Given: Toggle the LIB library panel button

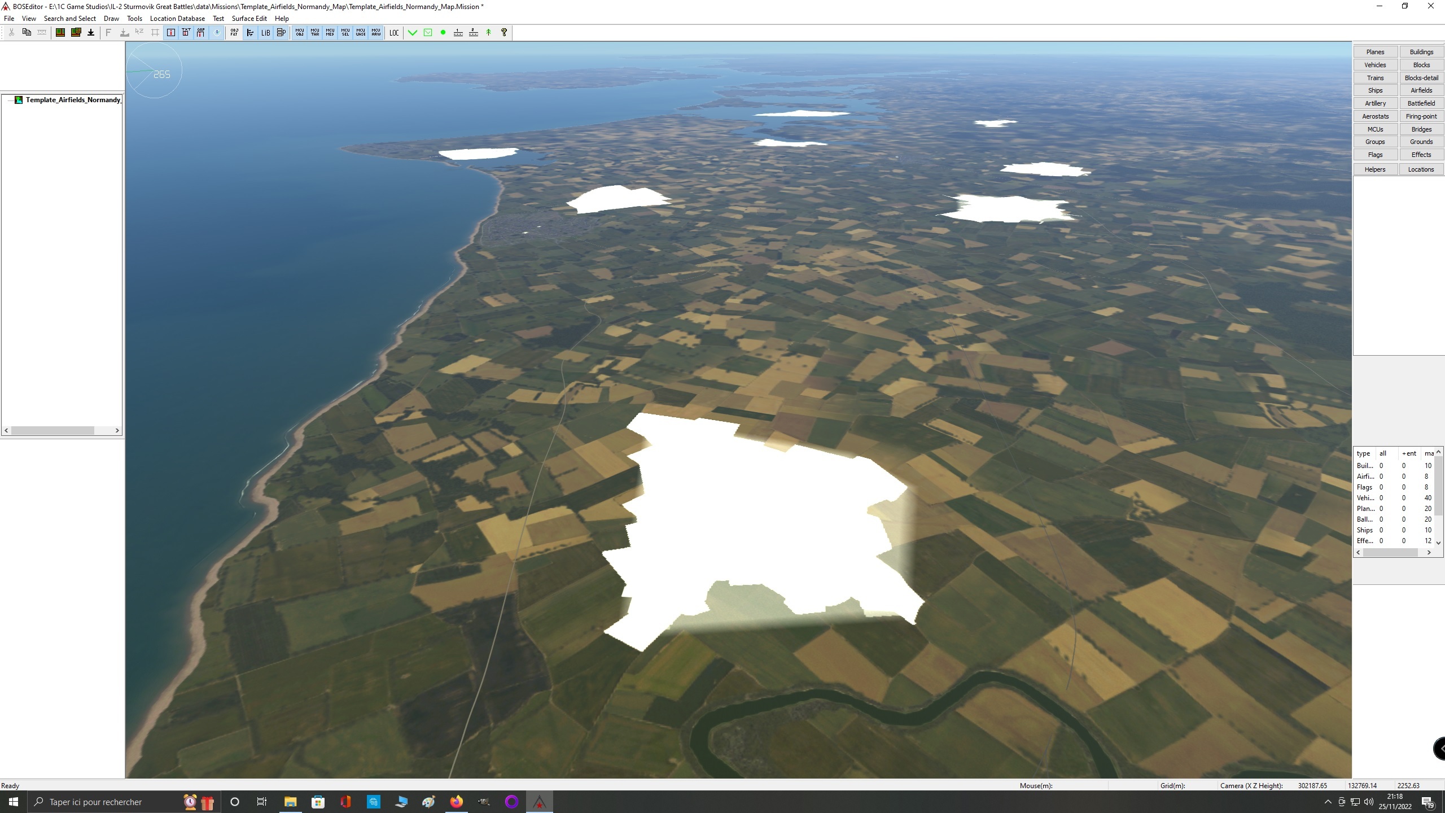Looking at the screenshot, I should point(265,32).
